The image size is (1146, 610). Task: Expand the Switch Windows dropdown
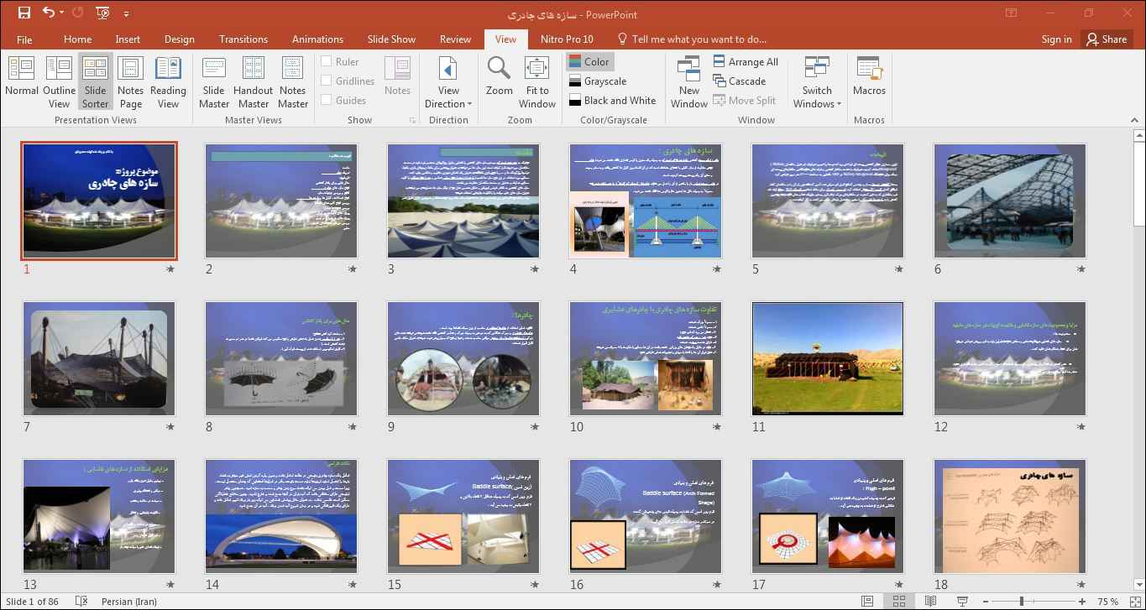pyautogui.click(x=816, y=97)
